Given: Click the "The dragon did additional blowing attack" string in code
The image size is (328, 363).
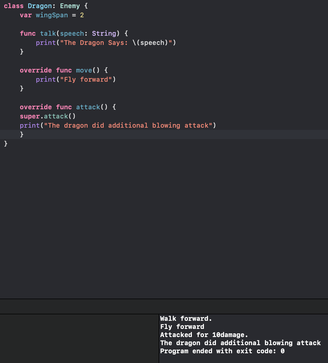Looking at the screenshot, I should click(x=128, y=126).
